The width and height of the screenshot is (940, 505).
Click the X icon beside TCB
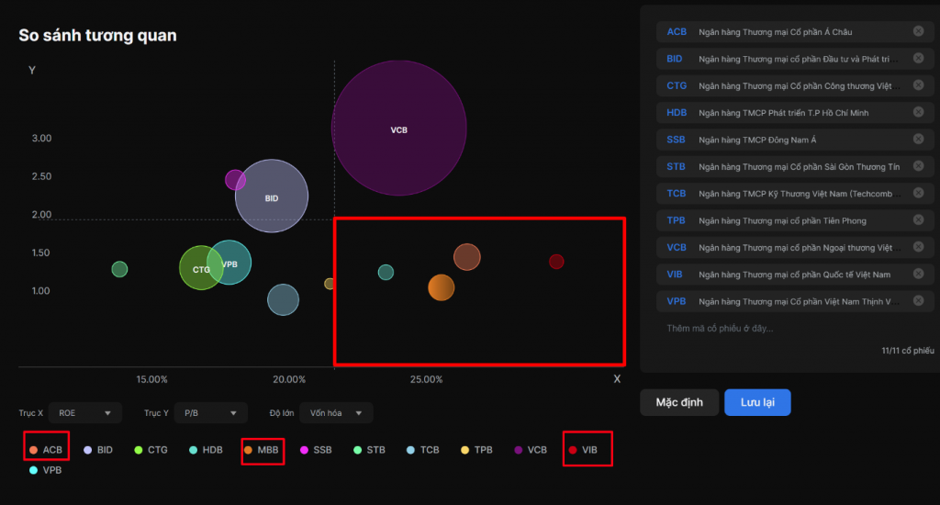pos(918,194)
